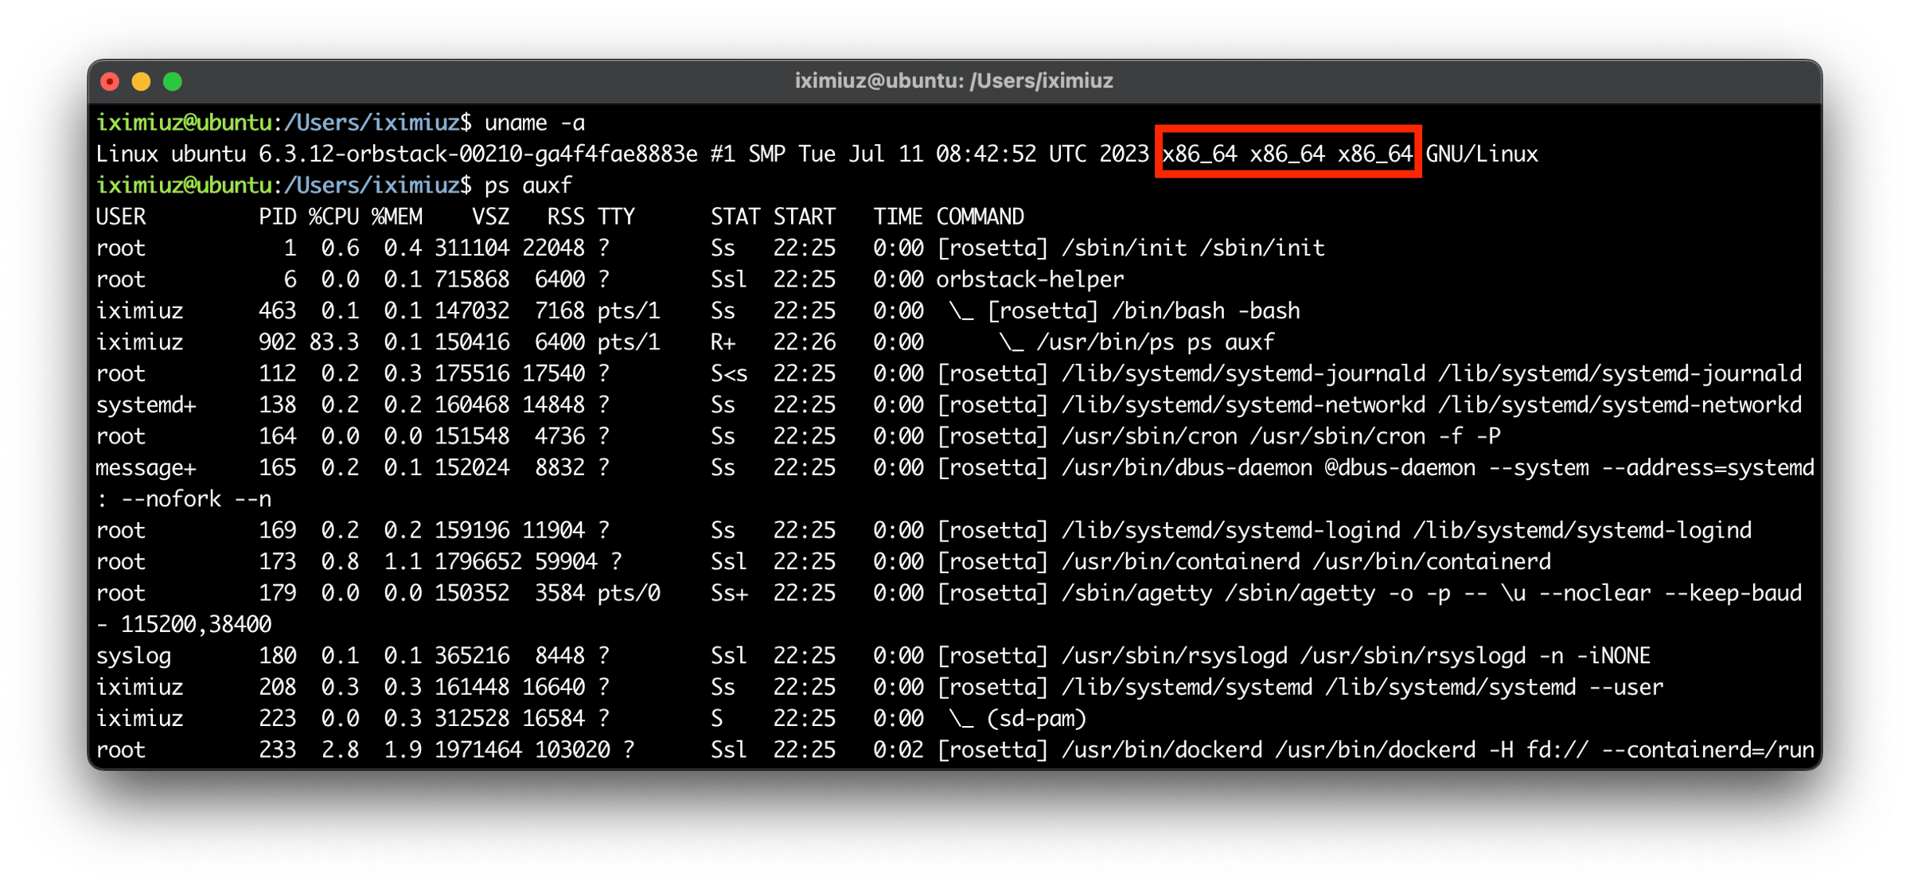Click the orbstack-helper process name

click(1030, 279)
